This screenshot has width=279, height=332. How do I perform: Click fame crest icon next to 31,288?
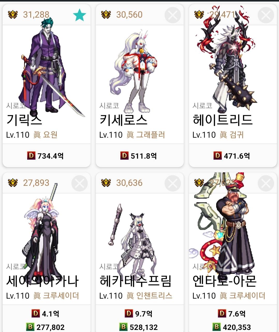pyautogui.click(x=13, y=14)
